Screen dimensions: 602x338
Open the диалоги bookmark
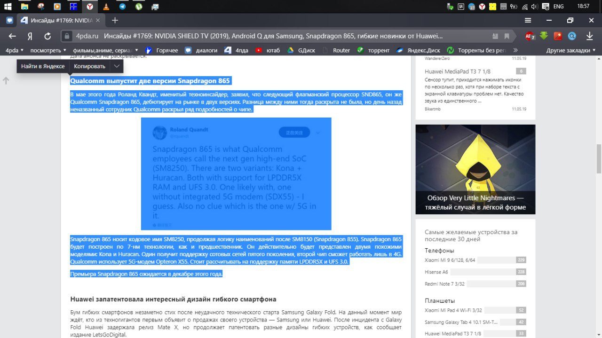click(201, 50)
